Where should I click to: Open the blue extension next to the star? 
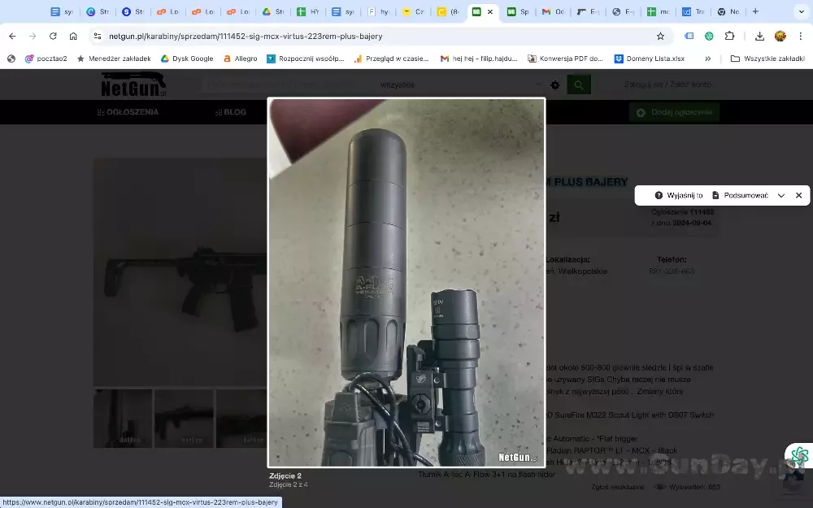689,37
